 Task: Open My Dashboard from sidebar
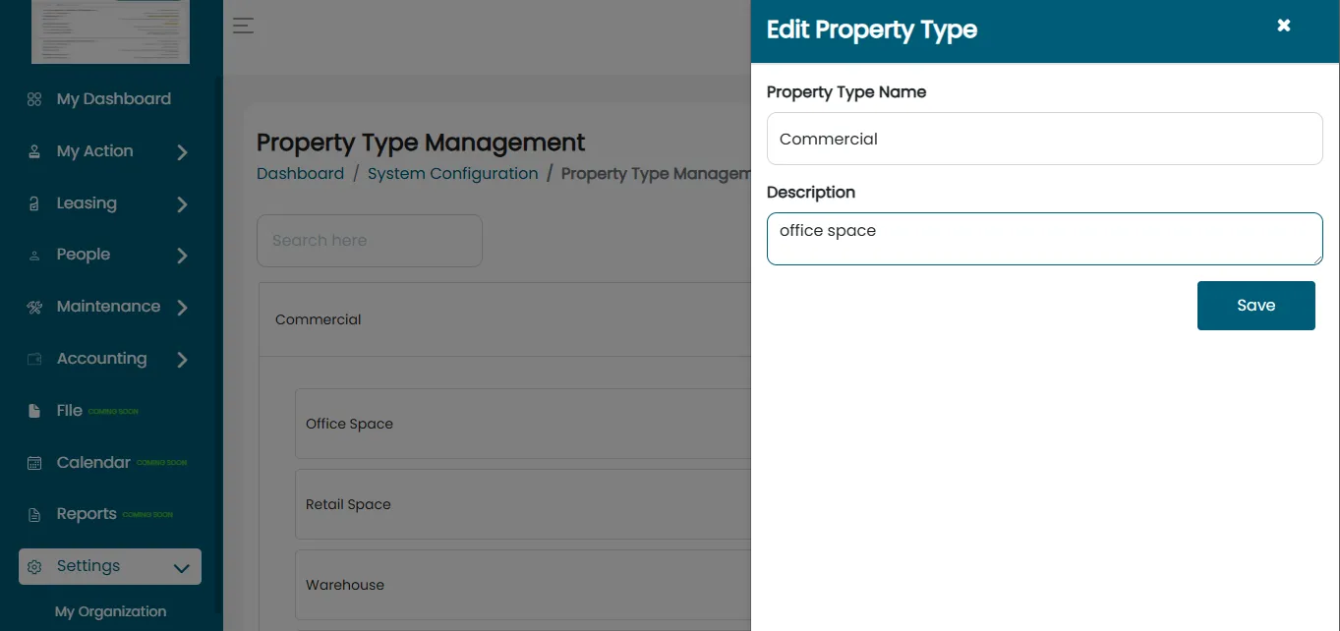[x=114, y=99]
